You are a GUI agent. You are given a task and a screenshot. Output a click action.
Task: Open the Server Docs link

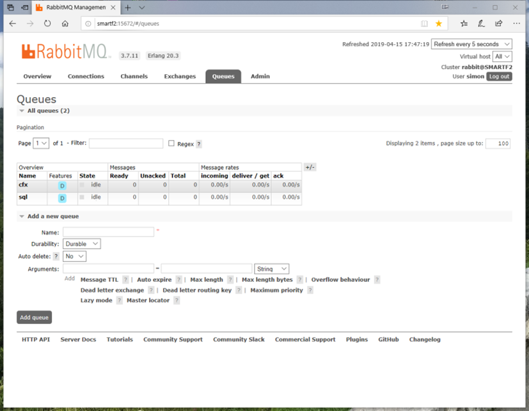click(x=78, y=339)
